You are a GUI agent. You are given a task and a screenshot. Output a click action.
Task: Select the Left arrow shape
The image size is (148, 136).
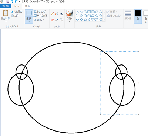pyautogui.click(x=97, y=16)
